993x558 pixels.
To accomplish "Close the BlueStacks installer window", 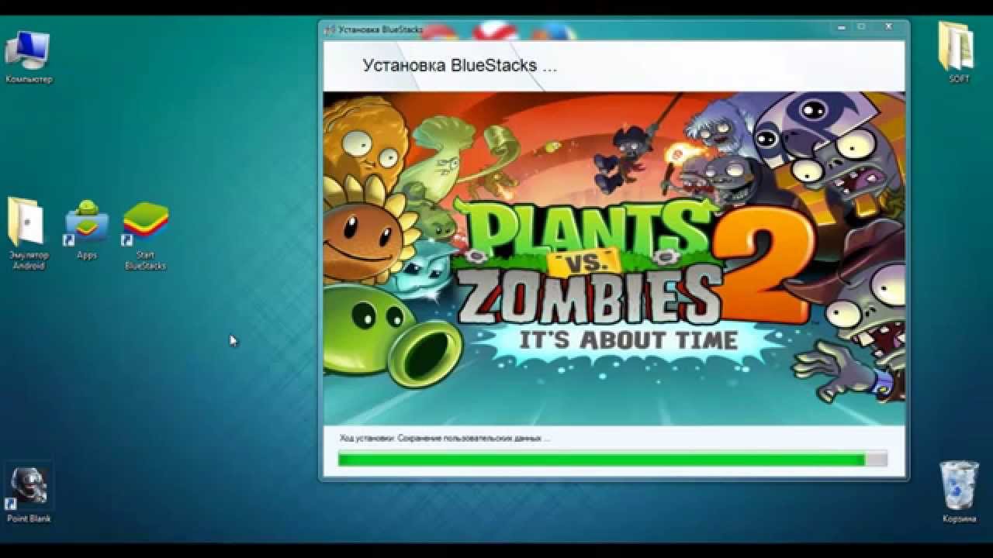I will (x=887, y=29).
